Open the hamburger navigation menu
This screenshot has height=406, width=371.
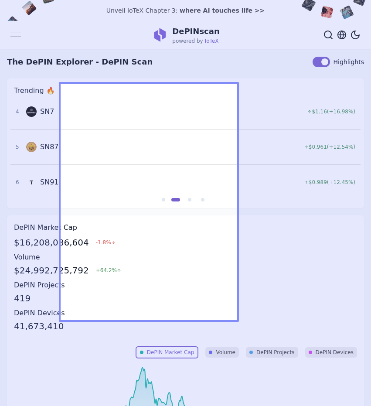(16, 35)
